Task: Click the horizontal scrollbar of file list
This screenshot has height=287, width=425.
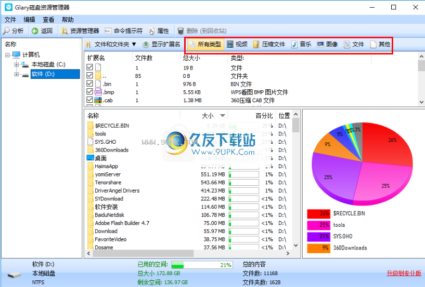Action: (143, 253)
